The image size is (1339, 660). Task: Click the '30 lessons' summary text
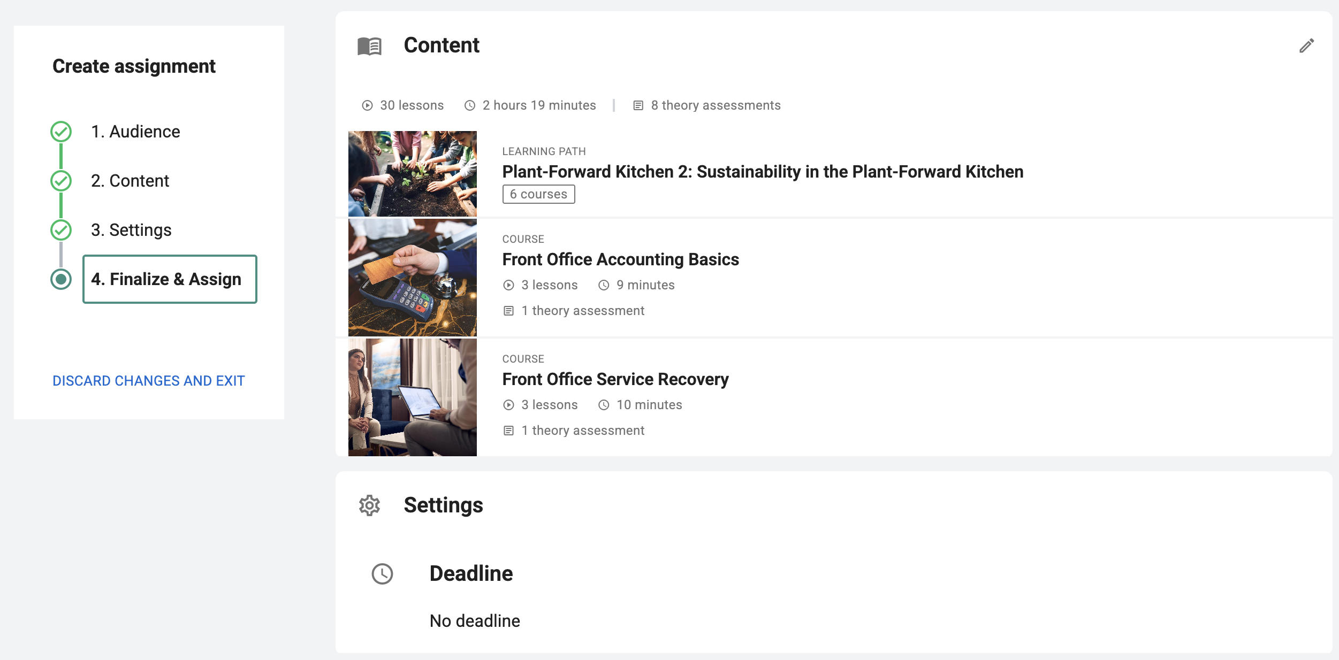click(x=412, y=105)
